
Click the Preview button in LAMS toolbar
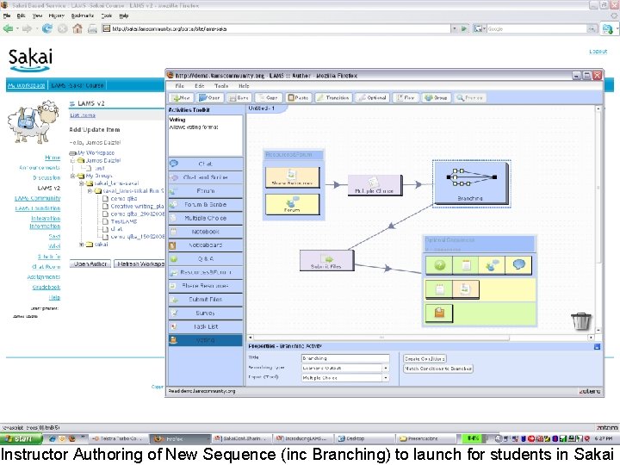470,97
